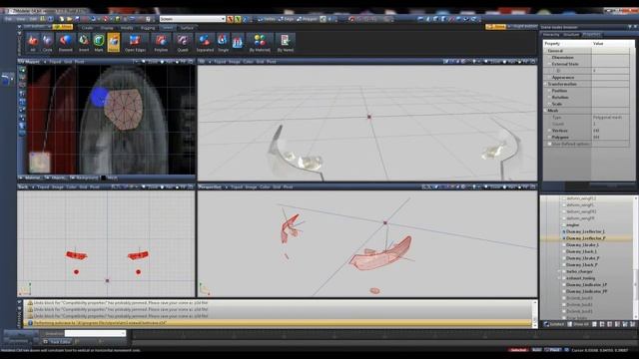Open the Create tab
Image resolution: width=639 pixels, height=359 pixels.
coord(87,28)
